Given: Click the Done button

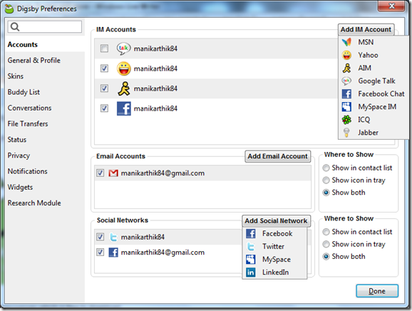Looking at the screenshot, I should pos(377,291).
